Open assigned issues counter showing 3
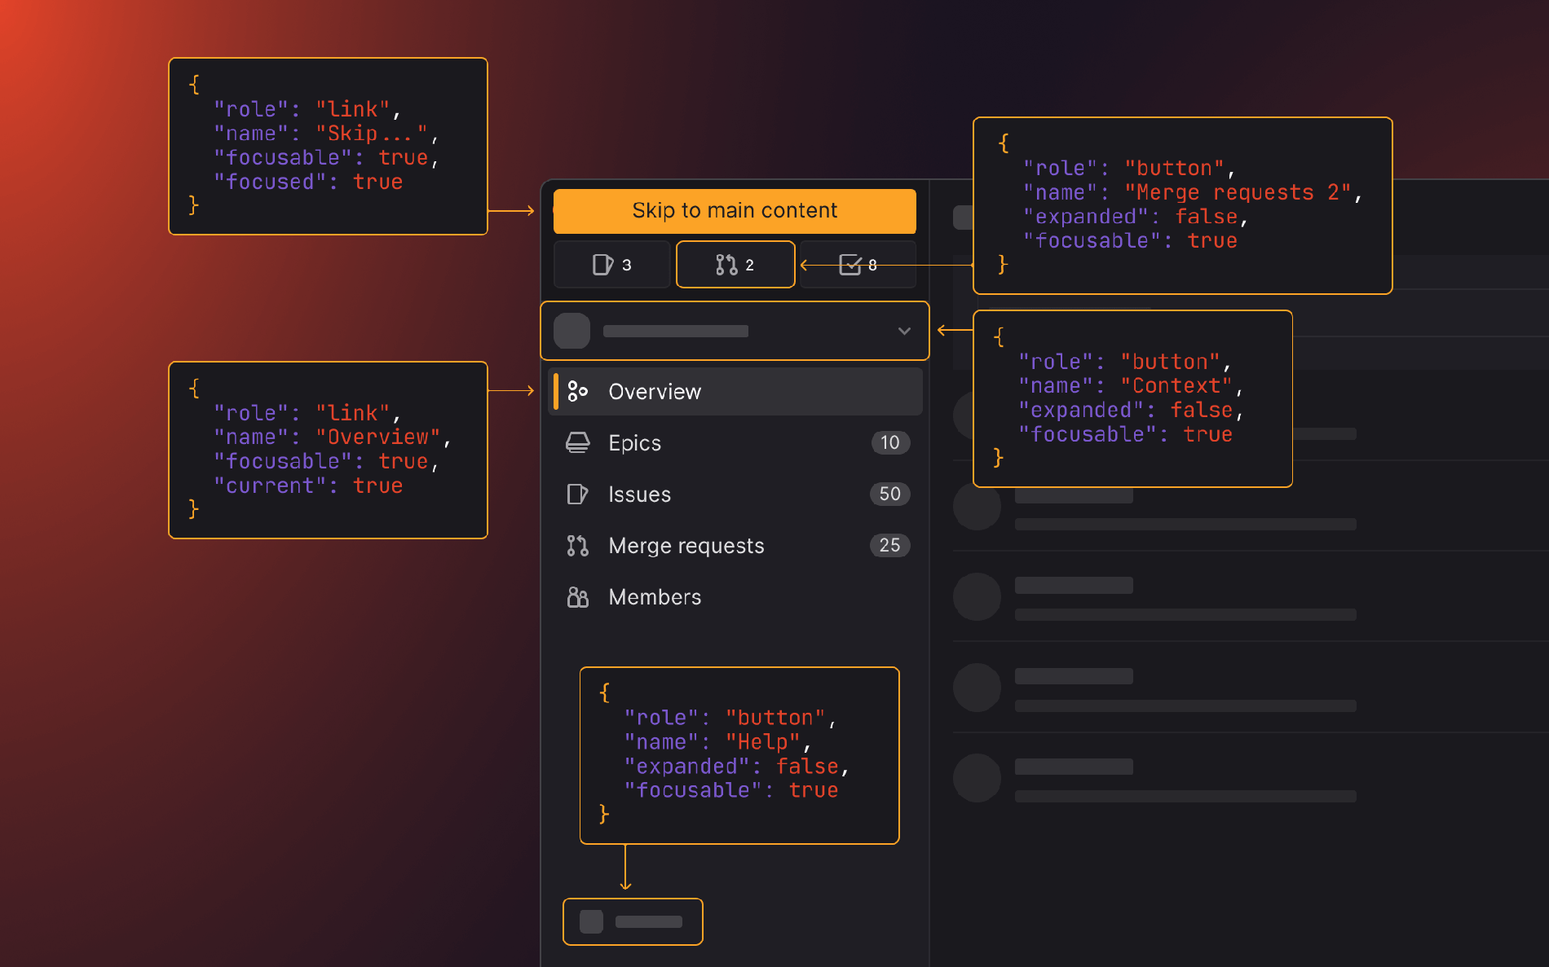 [x=611, y=265]
